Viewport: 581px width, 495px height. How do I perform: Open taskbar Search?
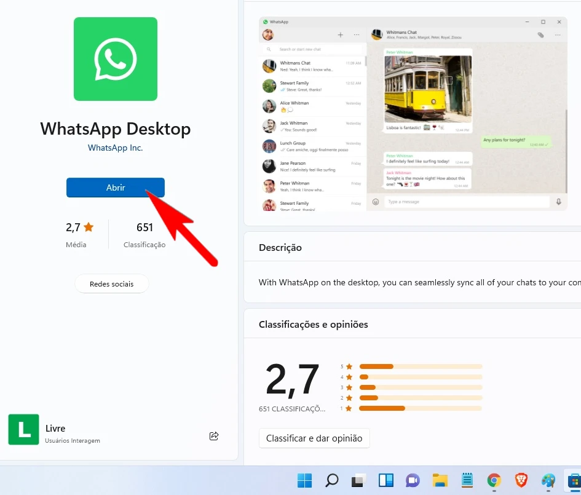[x=331, y=481]
